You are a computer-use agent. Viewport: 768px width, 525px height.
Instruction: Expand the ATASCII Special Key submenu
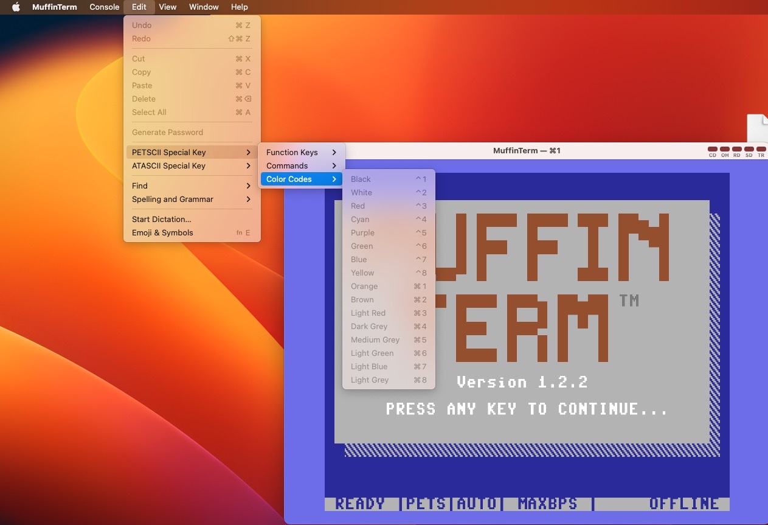click(x=192, y=165)
